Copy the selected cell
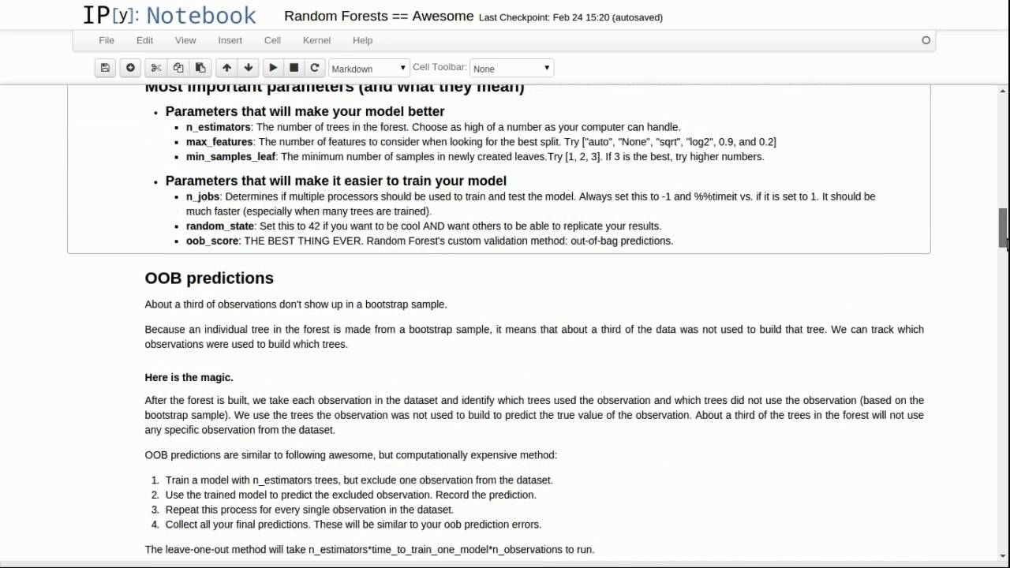The height and width of the screenshot is (568, 1010). coord(178,68)
